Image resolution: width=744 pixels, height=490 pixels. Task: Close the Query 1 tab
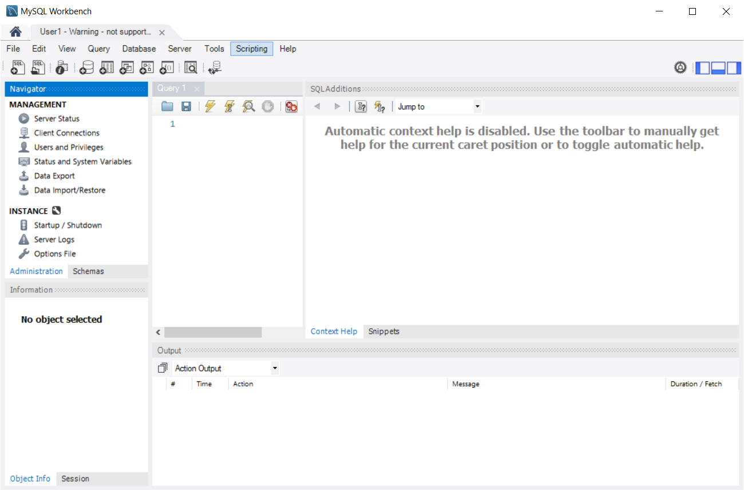tap(197, 89)
